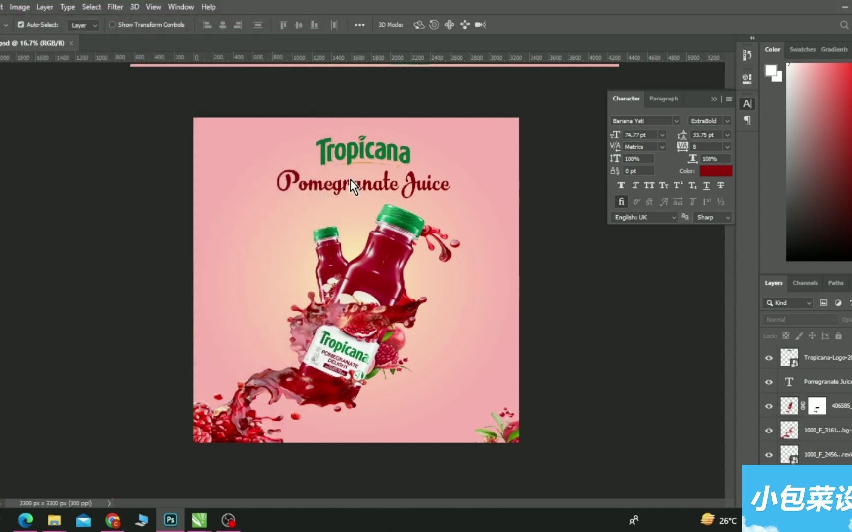Click the vertical scale 100% field
Image resolution: width=852 pixels, height=532 pixels.
(x=639, y=159)
